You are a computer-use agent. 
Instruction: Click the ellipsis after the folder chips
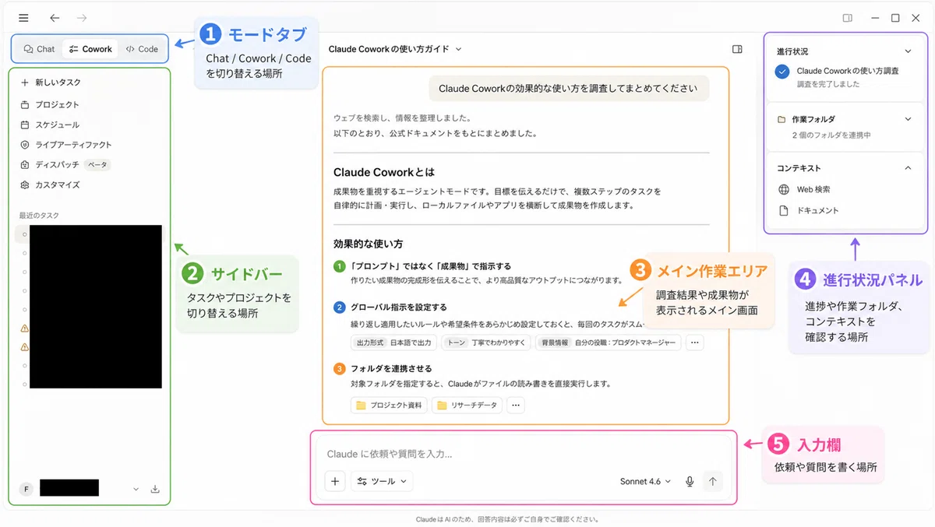tap(515, 405)
